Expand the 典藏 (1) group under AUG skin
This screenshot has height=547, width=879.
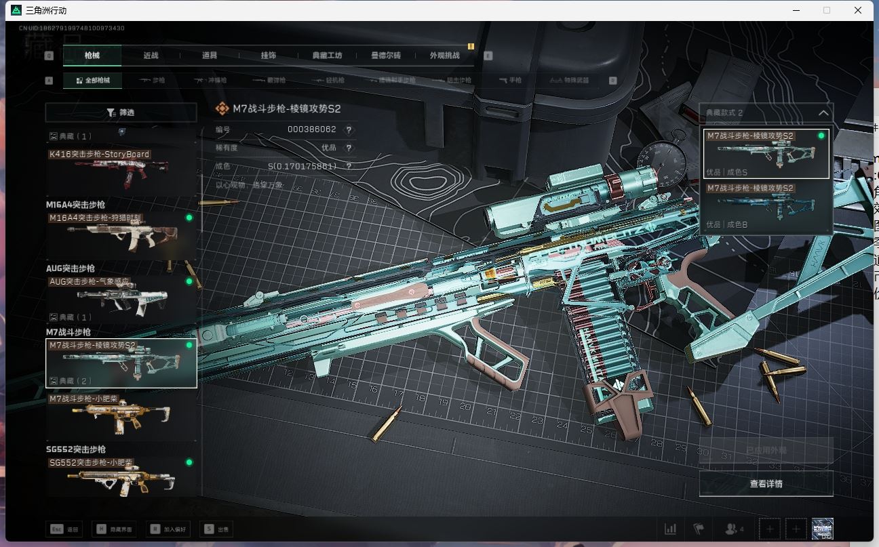(71, 317)
